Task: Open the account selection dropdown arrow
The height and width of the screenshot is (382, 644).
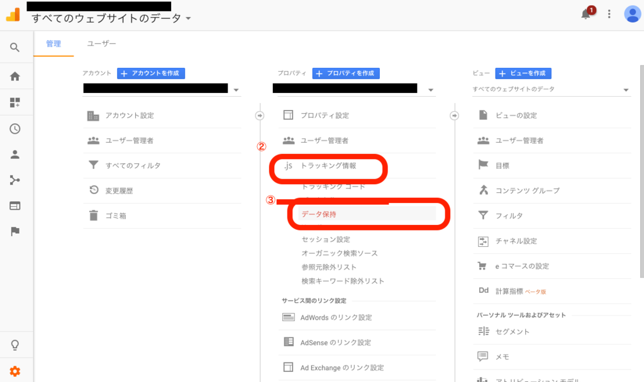Action: (x=236, y=90)
